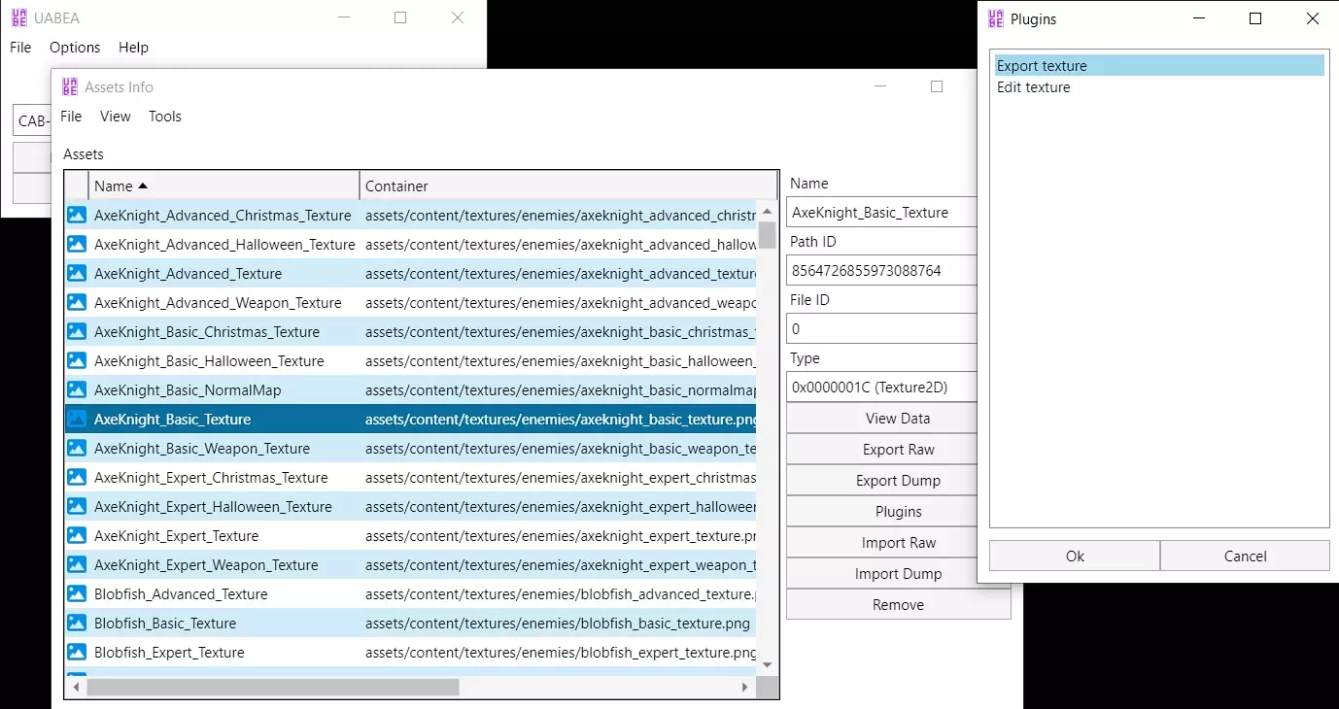Image resolution: width=1339 pixels, height=709 pixels.
Task: Click the Remove button
Action: point(898,605)
